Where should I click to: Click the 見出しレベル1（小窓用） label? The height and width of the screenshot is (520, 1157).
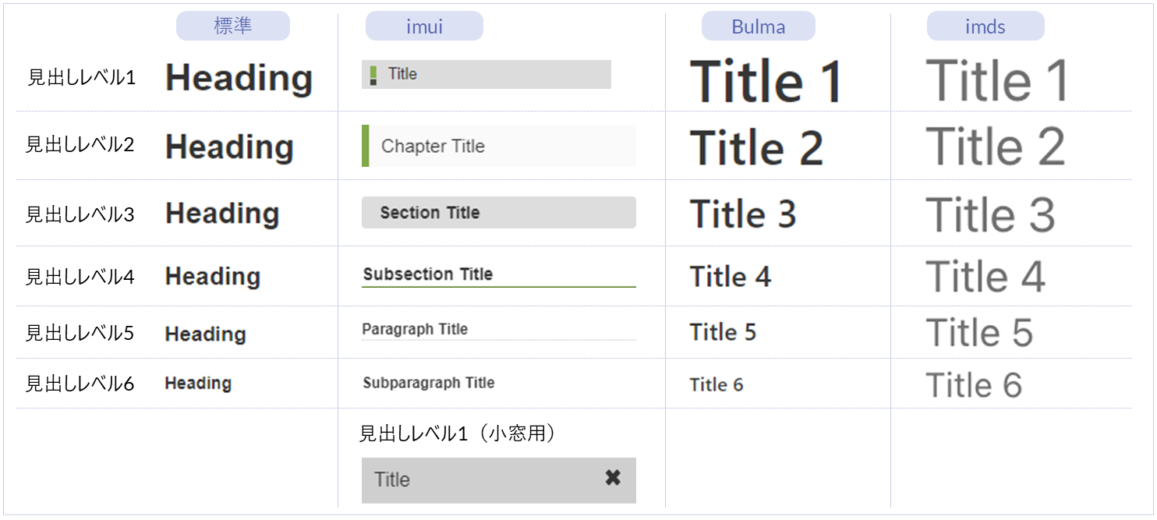pyautogui.click(x=458, y=433)
